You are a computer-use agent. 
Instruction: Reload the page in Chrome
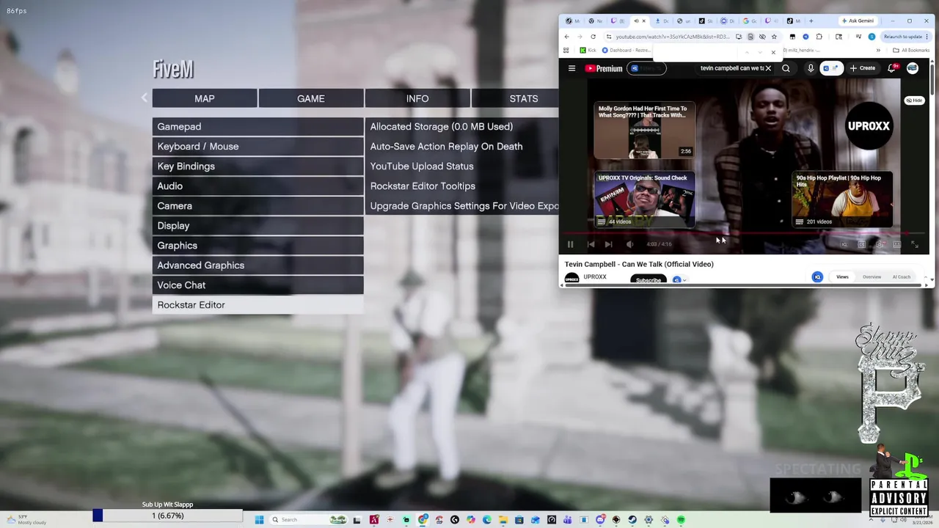593,37
